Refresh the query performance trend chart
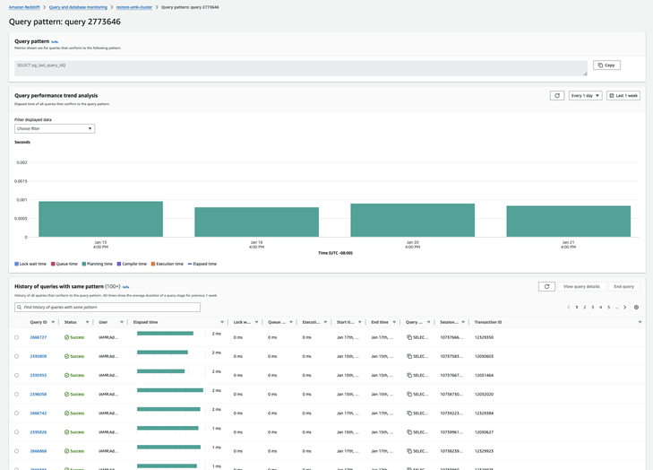This screenshot has width=653, height=470. tap(557, 95)
